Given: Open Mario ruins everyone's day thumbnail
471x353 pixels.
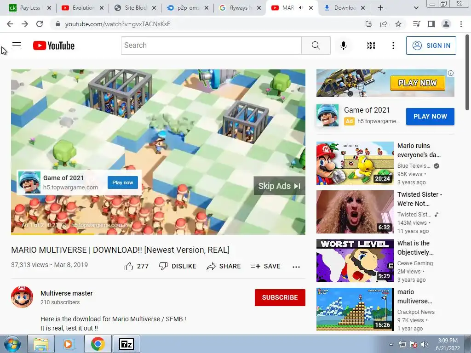Looking at the screenshot, I should tap(355, 163).
